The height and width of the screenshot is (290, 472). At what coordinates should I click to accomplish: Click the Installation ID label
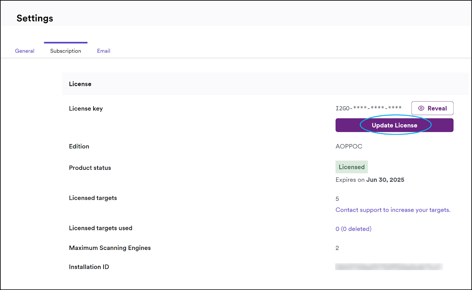tap(89, 267)
